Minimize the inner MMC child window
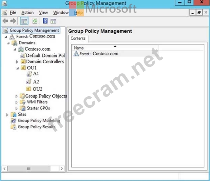The width and height of the screenshot is (210, 181). [193, 13]
